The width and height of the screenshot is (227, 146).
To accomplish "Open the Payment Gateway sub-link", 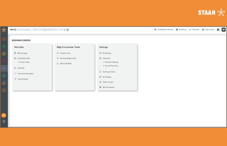I will click(x=112, y=62).
